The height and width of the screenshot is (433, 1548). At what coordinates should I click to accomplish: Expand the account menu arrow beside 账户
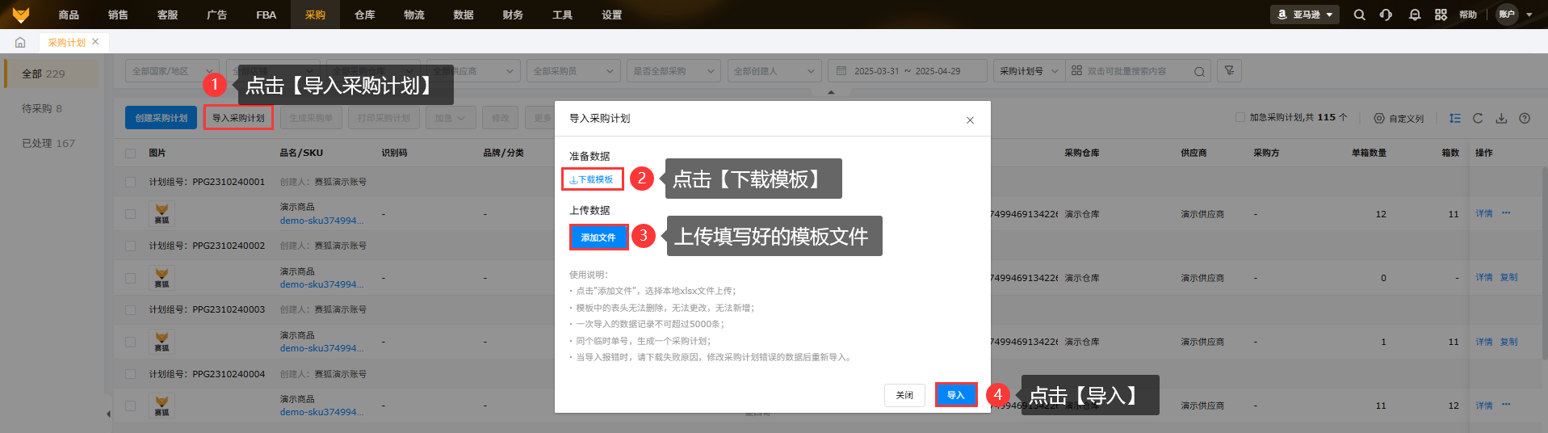pyautogui.click(x=1529, y=15)
